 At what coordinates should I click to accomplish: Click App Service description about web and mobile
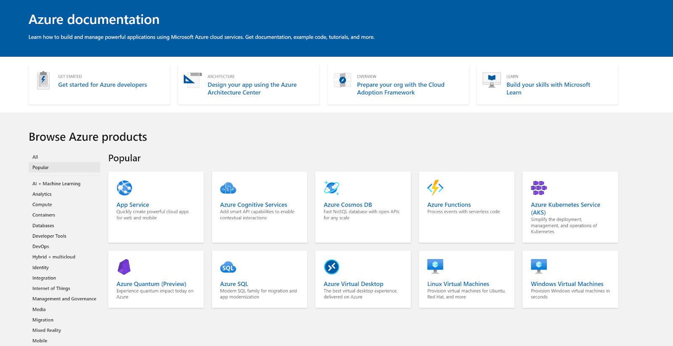point(153,215)
